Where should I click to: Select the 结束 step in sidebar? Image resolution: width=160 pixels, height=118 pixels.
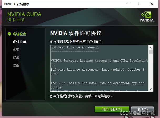16,65
